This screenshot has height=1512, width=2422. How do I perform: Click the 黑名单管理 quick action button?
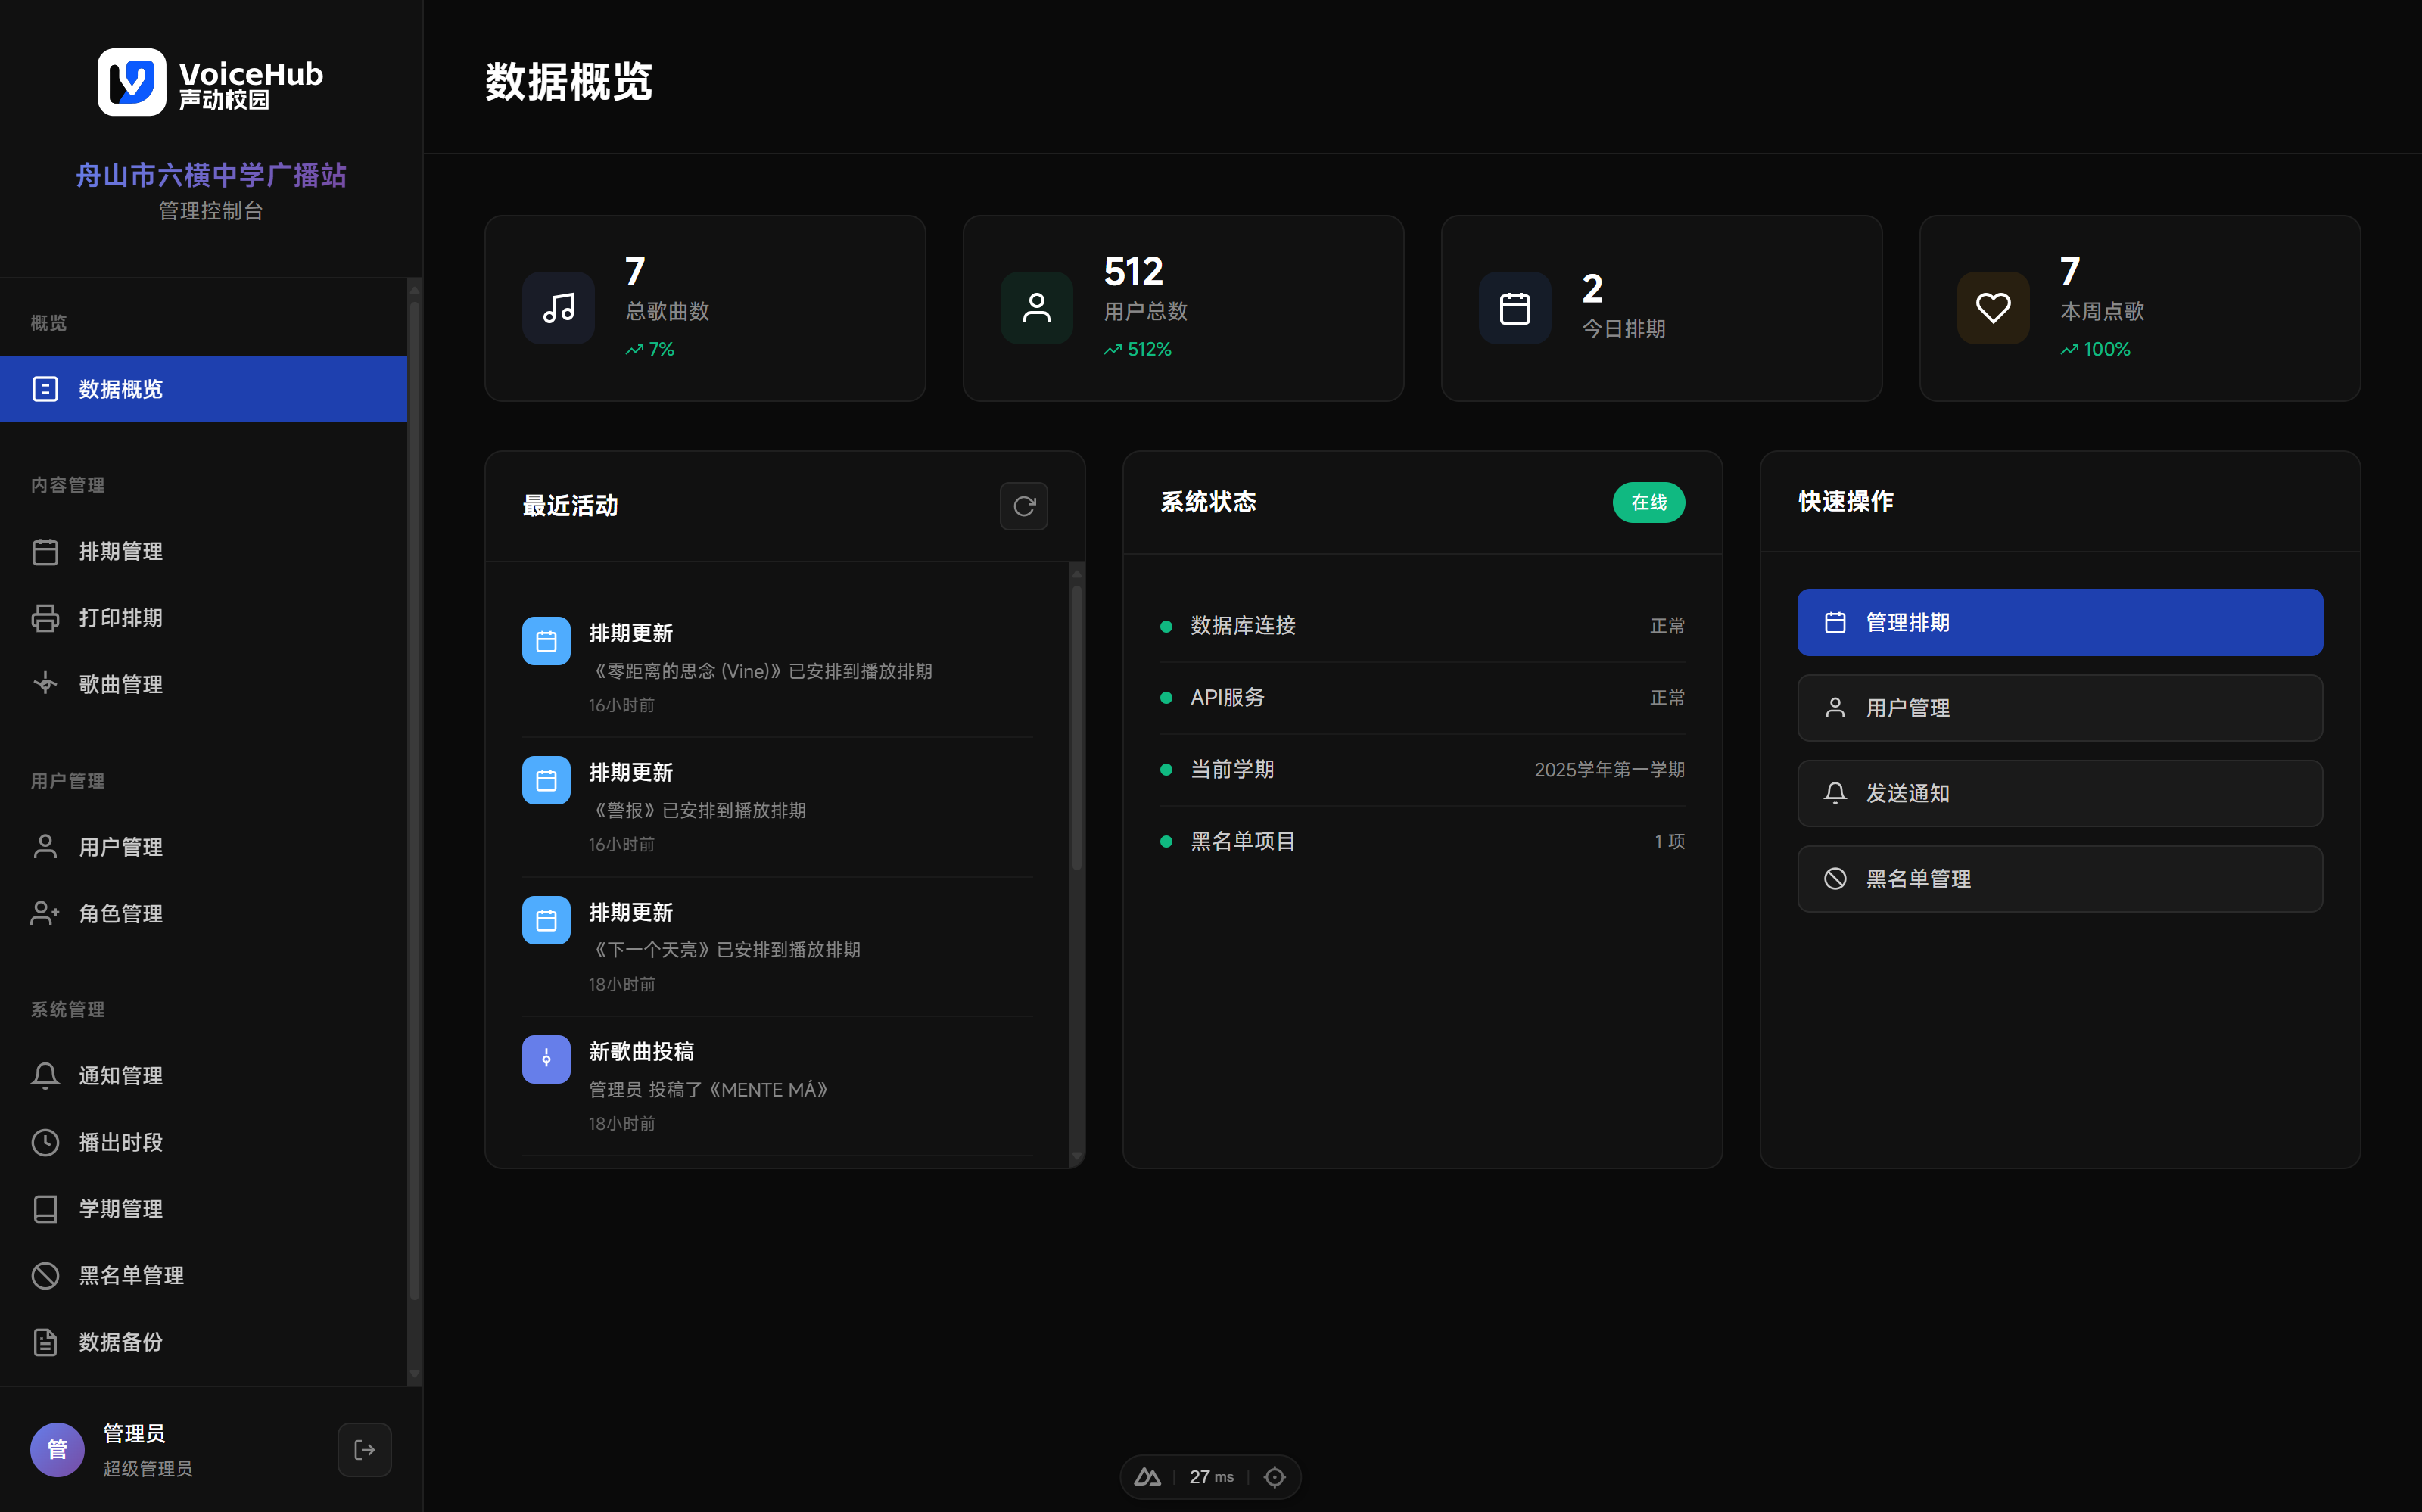(2059, 879)
